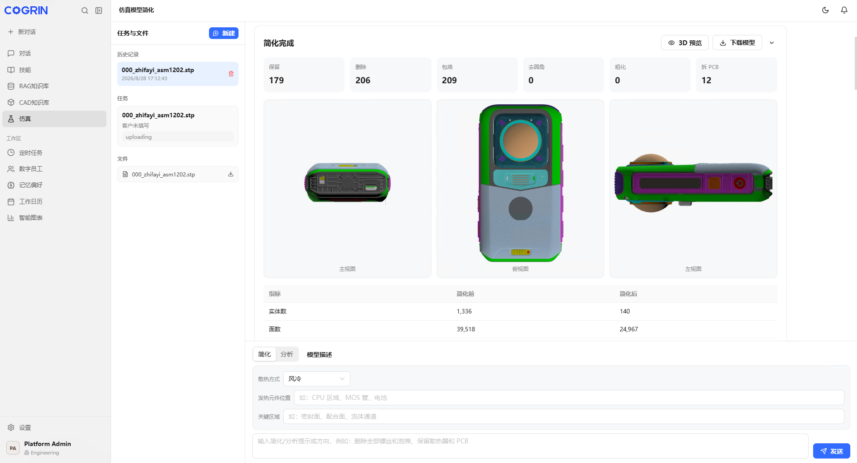Open RAG知识库 in the sidebar

pos(55,86)
